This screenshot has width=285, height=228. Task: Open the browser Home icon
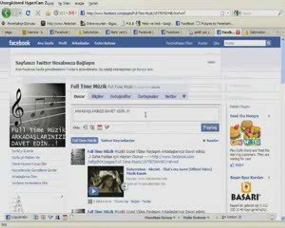[x=48, y=13]
